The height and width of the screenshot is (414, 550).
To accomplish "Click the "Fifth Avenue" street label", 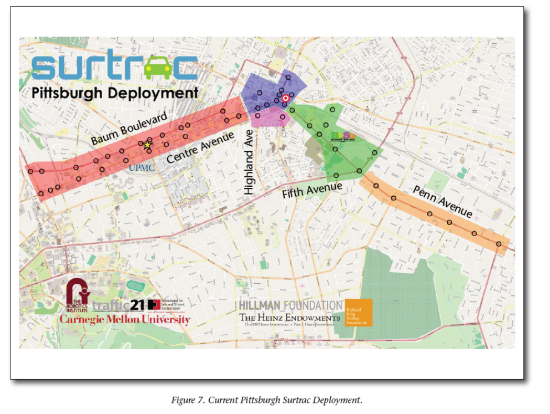I will (x=312, y=190).
